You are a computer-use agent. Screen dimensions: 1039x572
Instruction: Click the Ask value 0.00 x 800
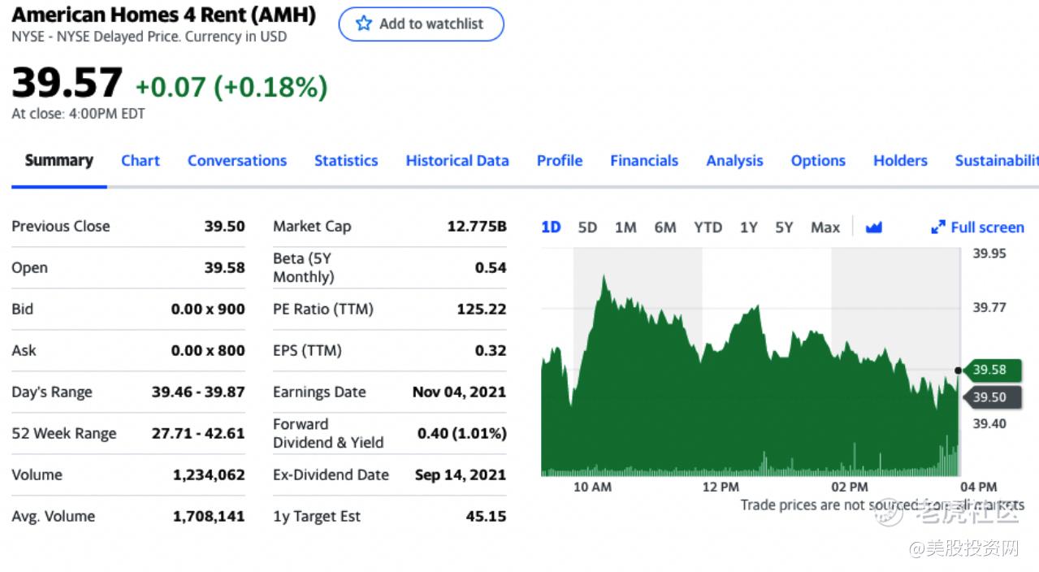208,351
